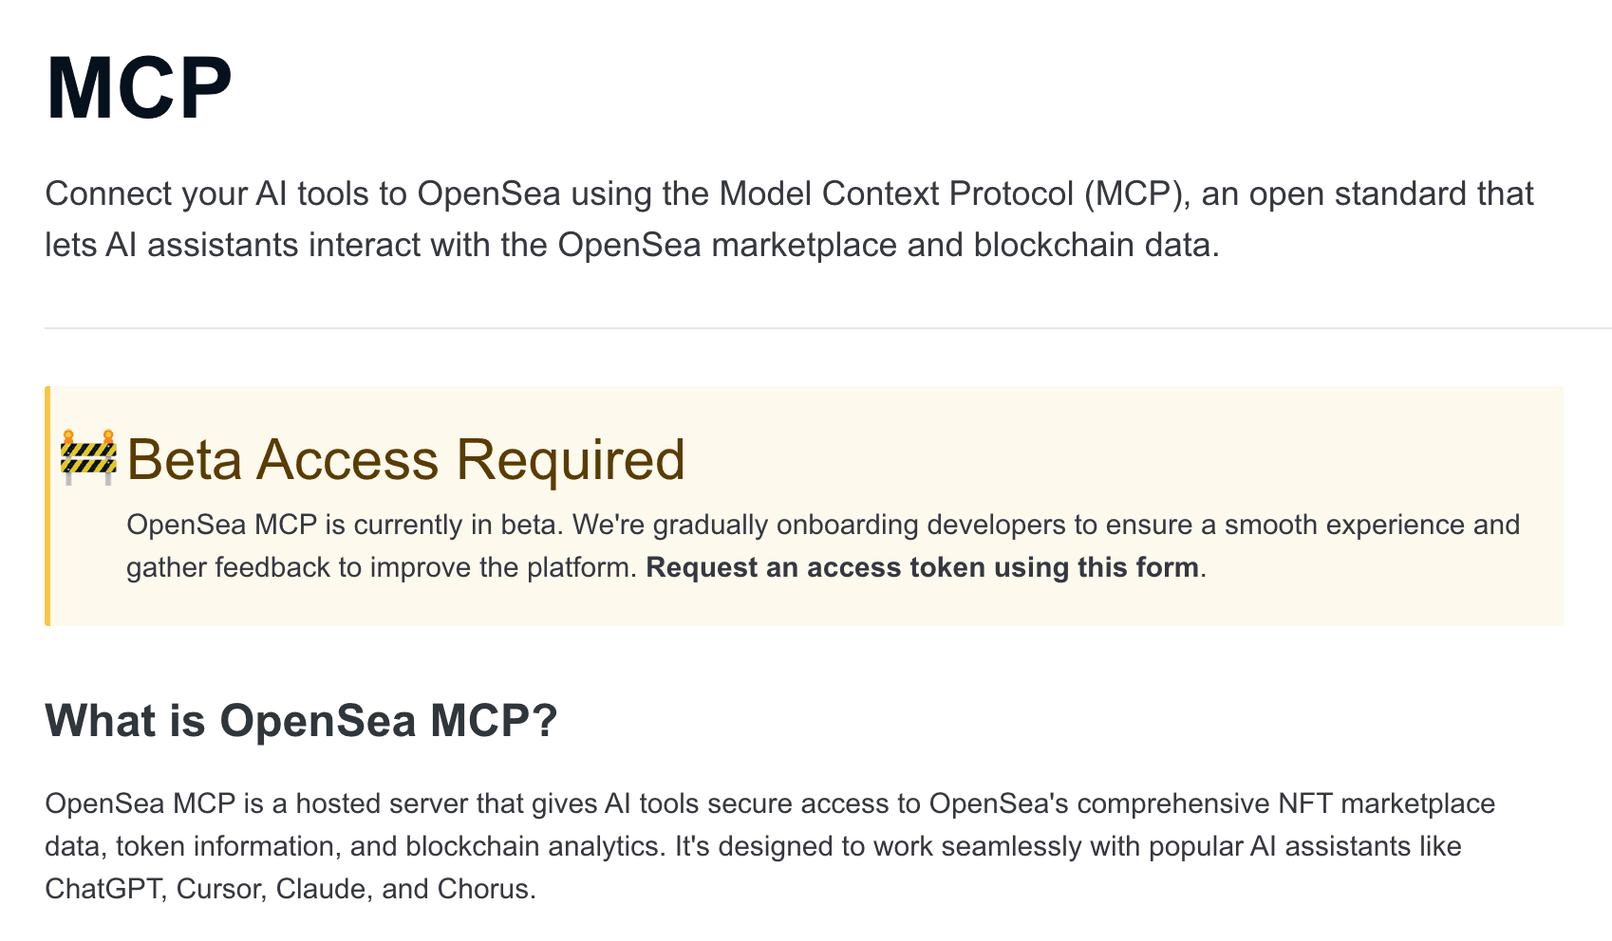Click the yellow left border of the callout
The image size is (1612, 941).
[47, 506]
